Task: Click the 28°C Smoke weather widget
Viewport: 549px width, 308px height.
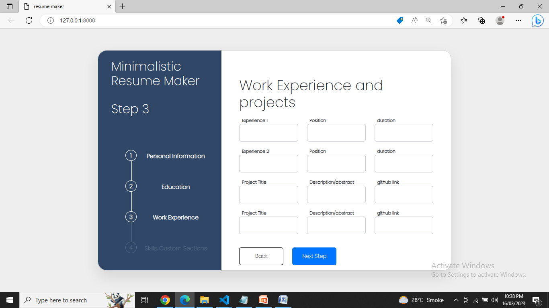Action: (420, 300)
